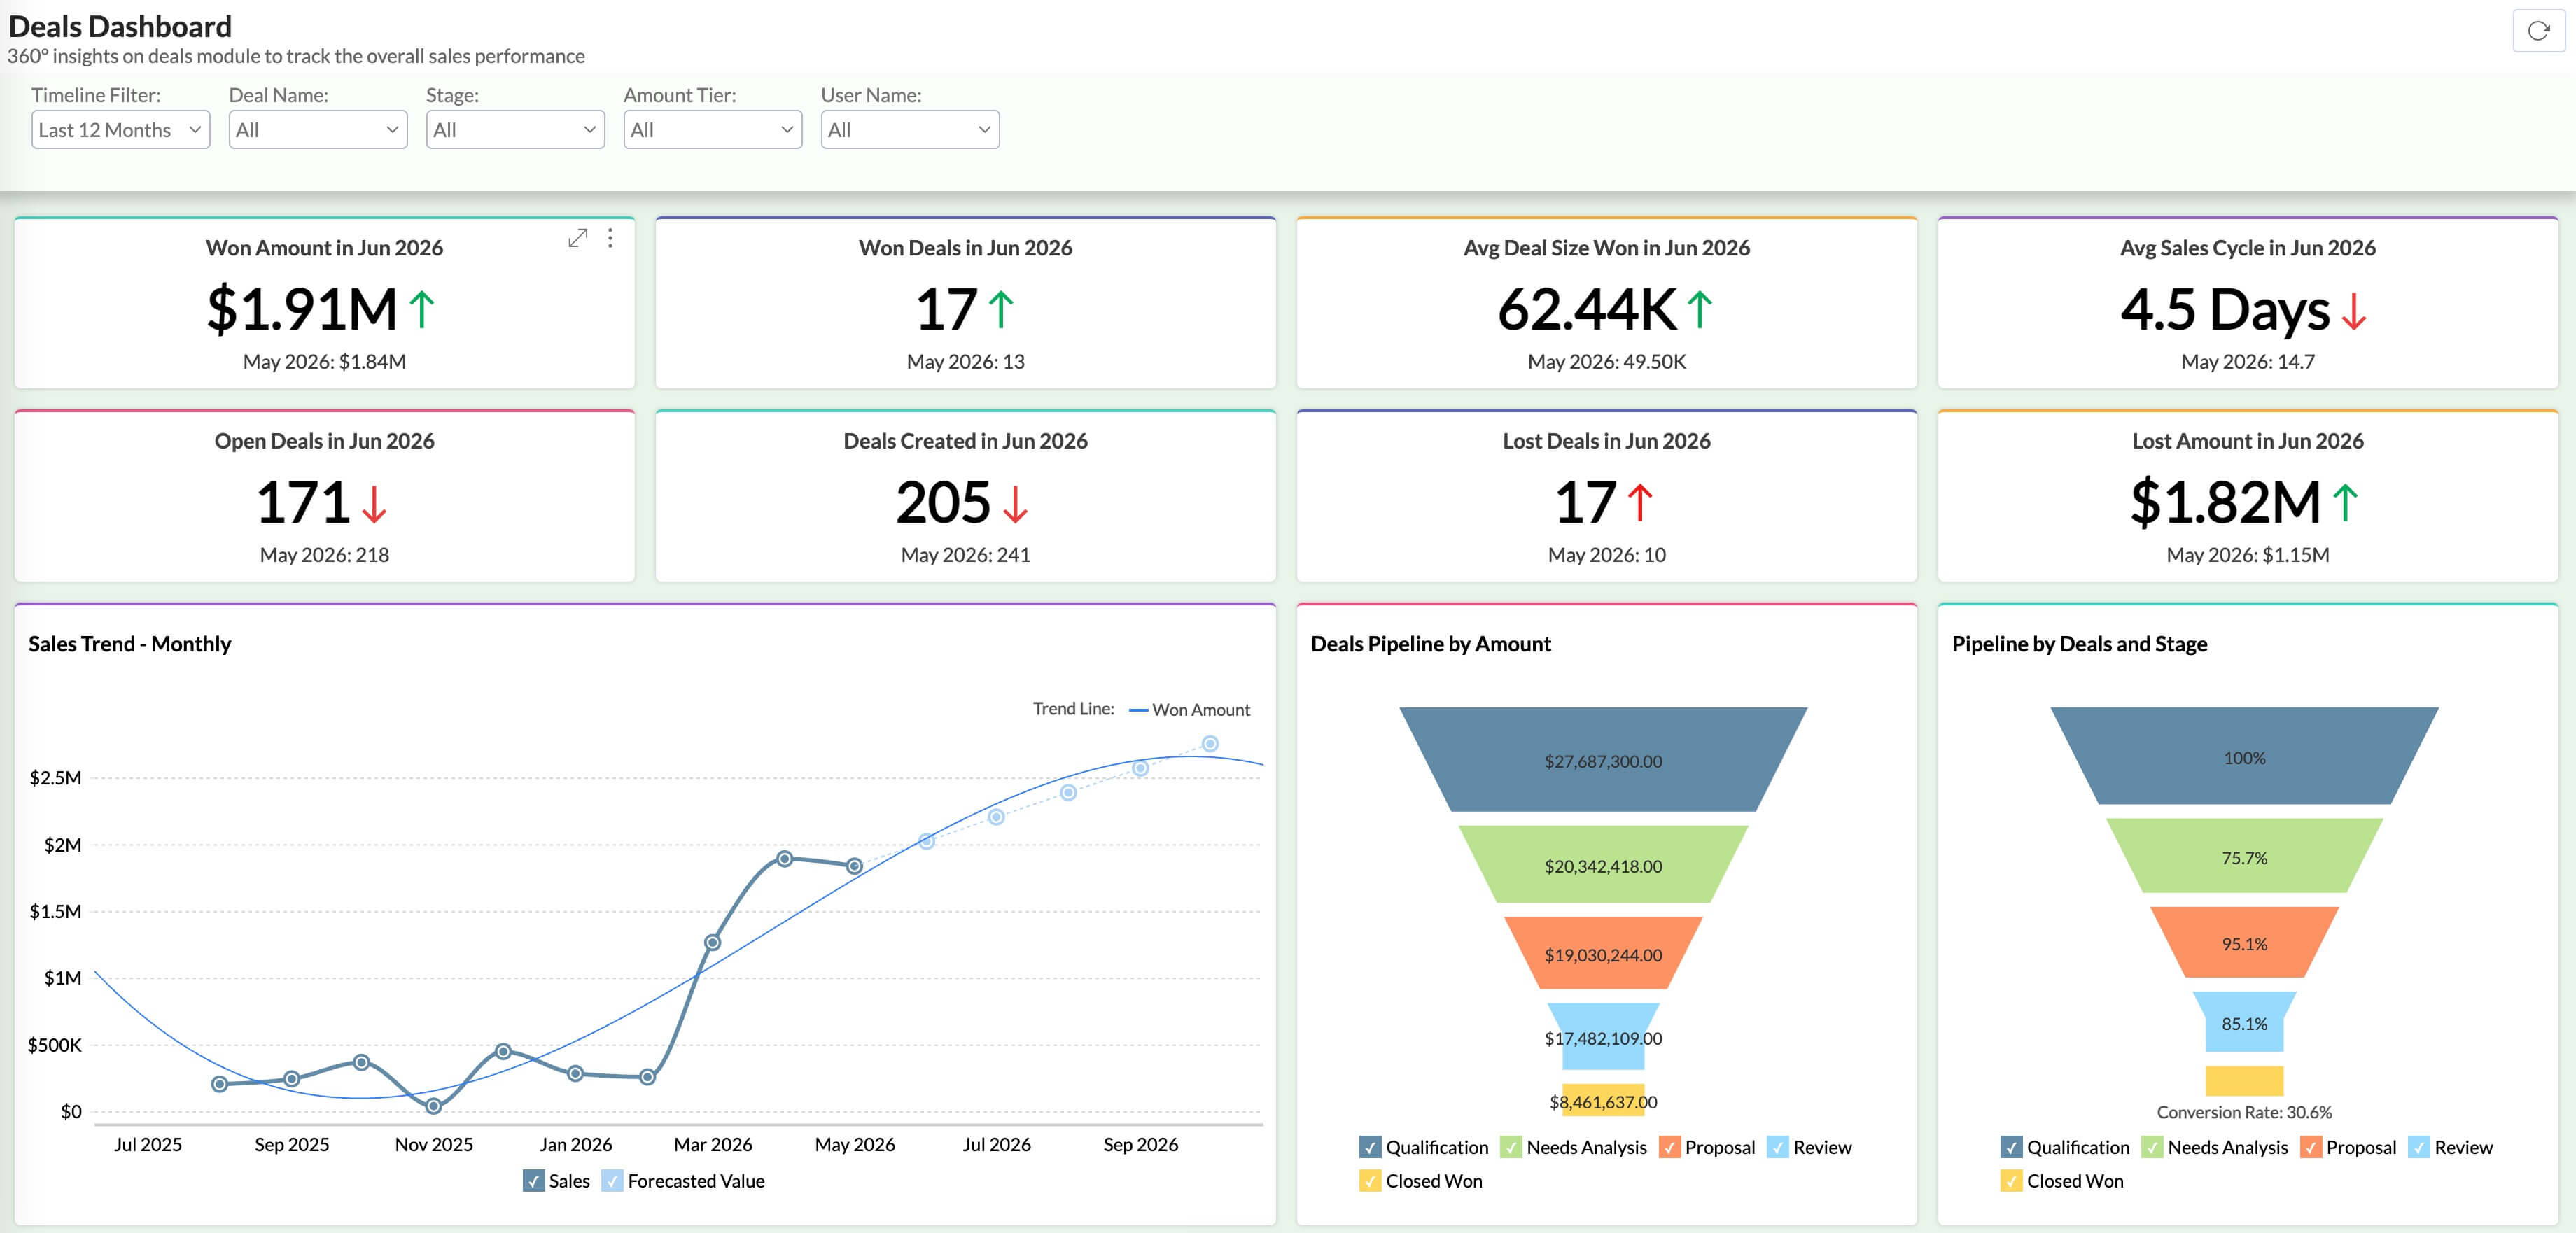Viewport: 2576px width, 1233px height.
Task: Click the red down arrow beside 4.5 Days
Action: click(2354, 311)
